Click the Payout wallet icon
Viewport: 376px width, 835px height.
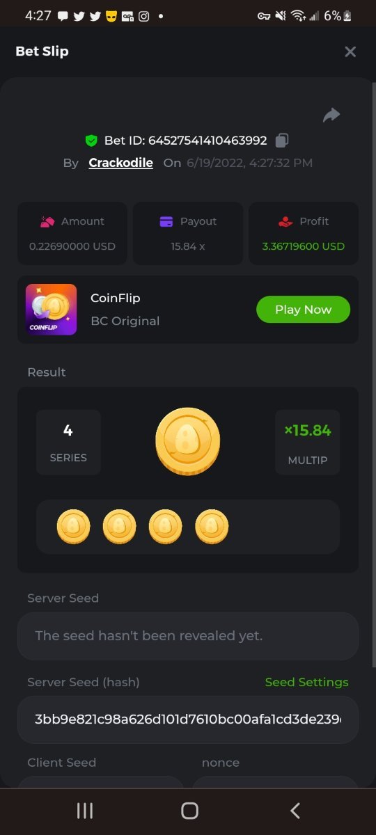click(166, 221)
